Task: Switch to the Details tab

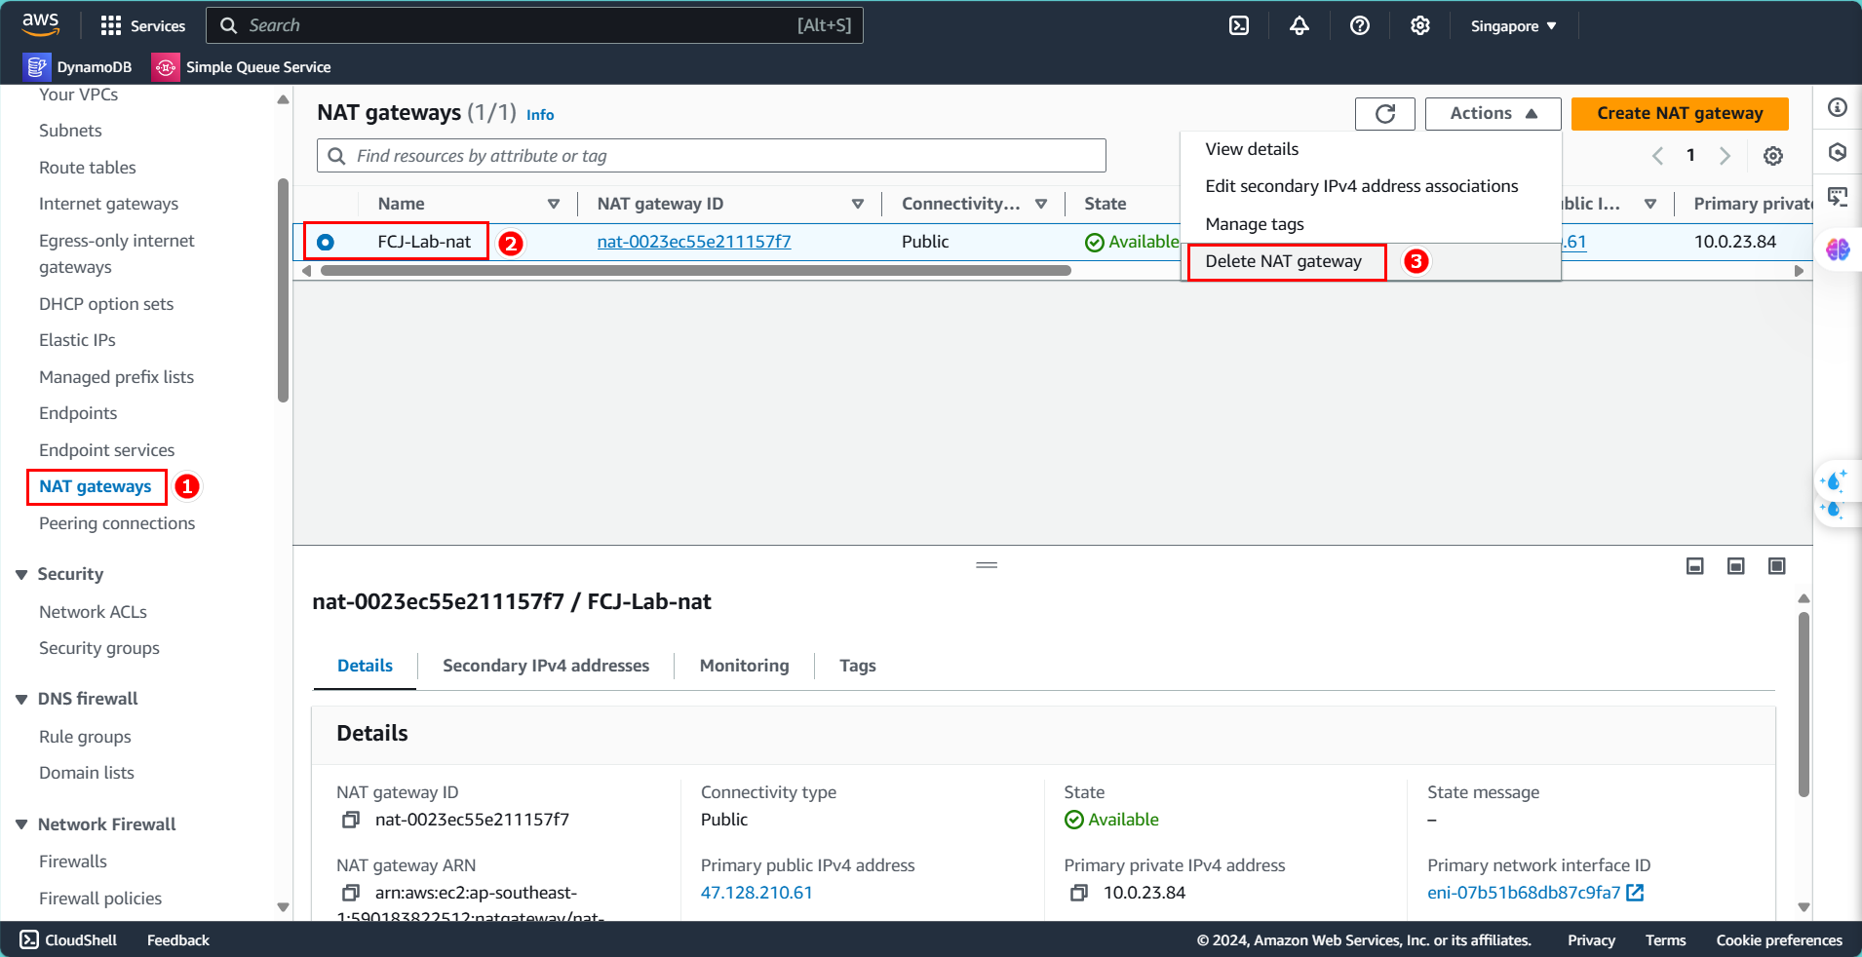Action: coord(365,666)
